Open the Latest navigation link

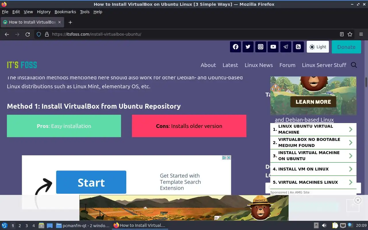(230, 65)
